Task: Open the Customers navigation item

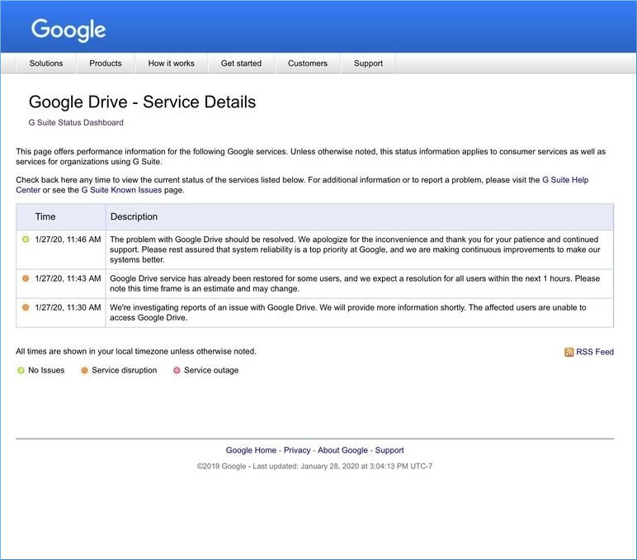Action: [x=308, y=64]
